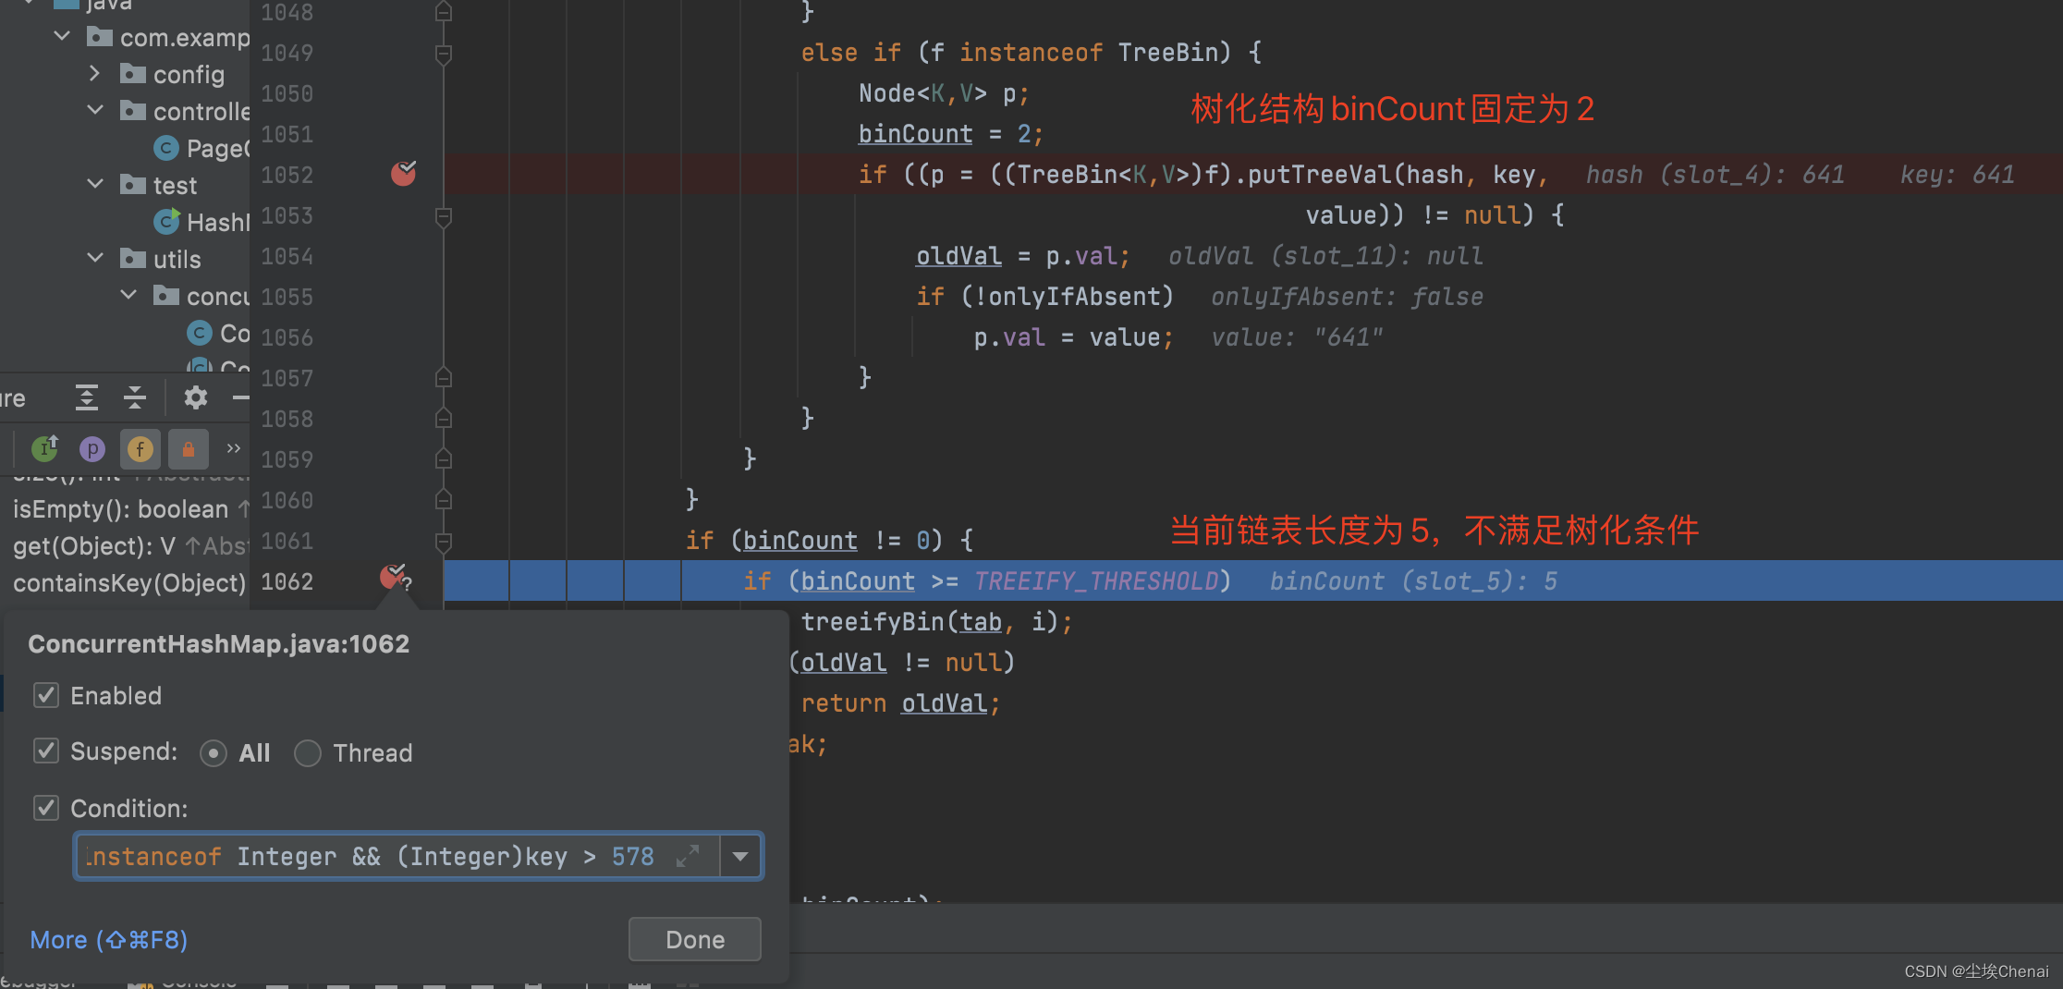Screen dimensions: 2063x989
Task: Click the class icon next to ConcurrentHashMap in tree
Action: pos(199,333)
